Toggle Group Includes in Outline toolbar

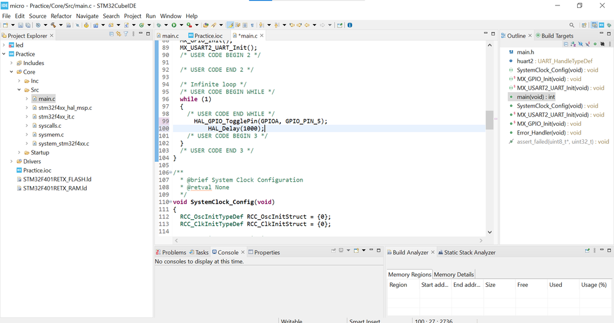pos(602,44)
